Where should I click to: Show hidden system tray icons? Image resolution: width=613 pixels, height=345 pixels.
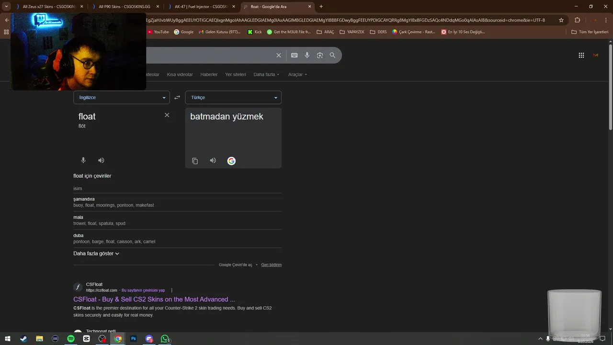click(541, 339)
